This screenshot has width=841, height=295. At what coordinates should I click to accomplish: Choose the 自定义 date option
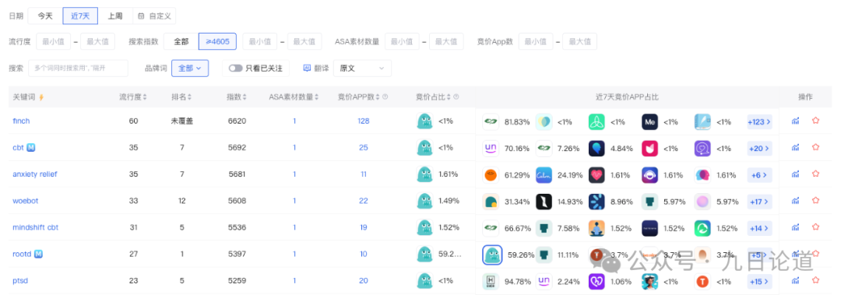click(x=154, y=16)
